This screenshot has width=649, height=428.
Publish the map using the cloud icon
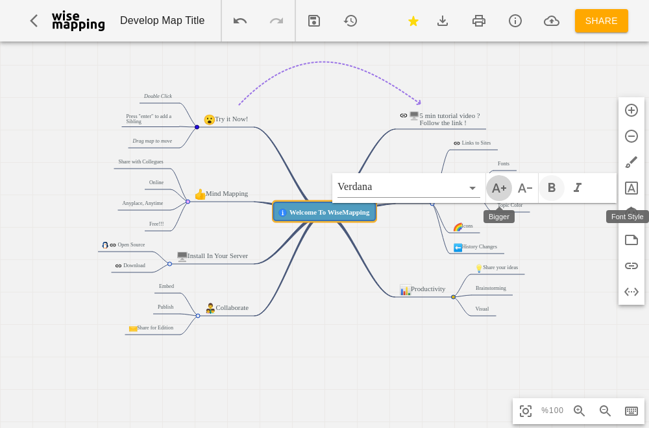pyautogui.click(x=551, y=21)
